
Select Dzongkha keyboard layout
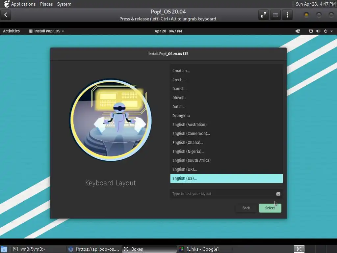(x=226, y=116)
